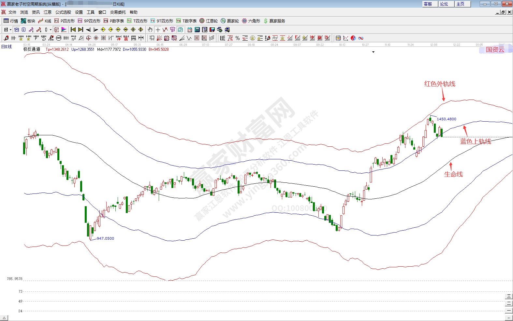The height and width of the screenshot is (321, 513).
Task: Open the 赢家轮 wheel tool
Action: pyautogui.click(x=230, y=21)
